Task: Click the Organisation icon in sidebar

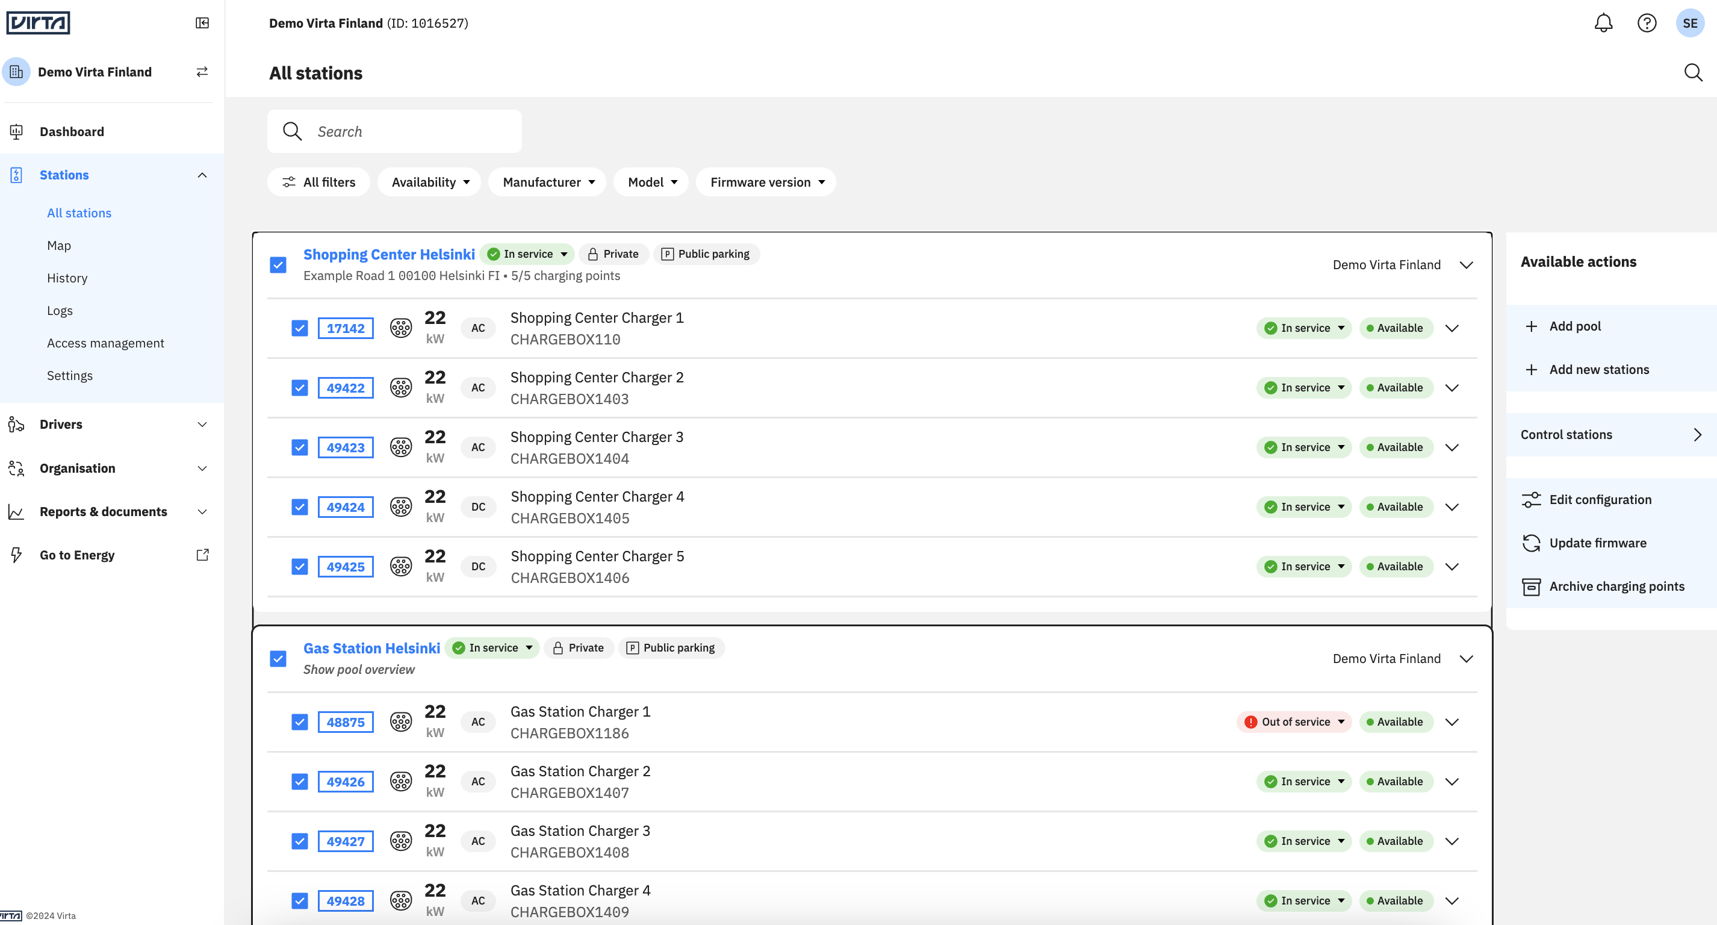Action: coord(16,468)
